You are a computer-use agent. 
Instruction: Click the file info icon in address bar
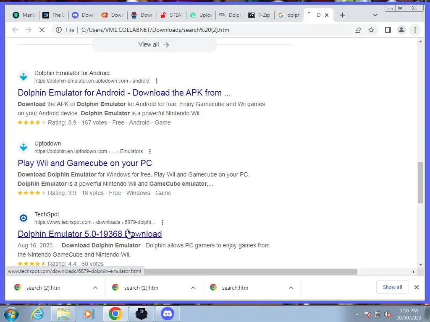pos(59,30)
